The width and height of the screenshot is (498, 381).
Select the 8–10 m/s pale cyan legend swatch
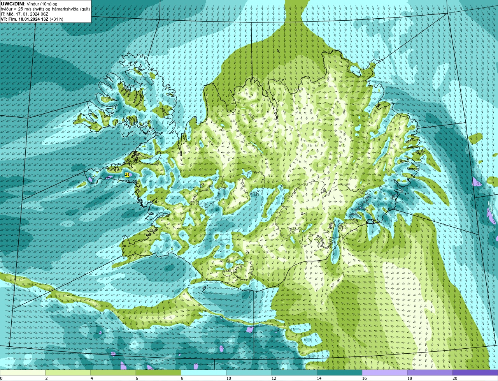click(x=203, y=372)
